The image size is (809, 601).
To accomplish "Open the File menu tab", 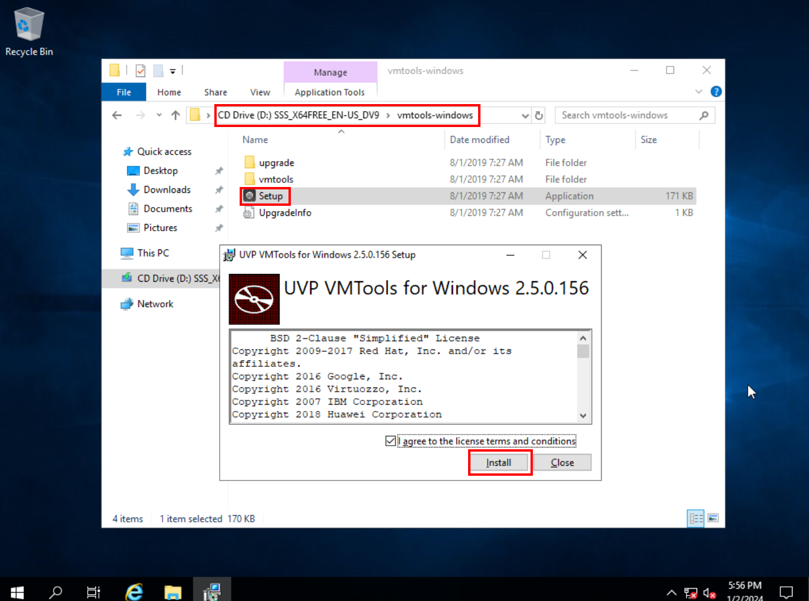I will [124, 92].
